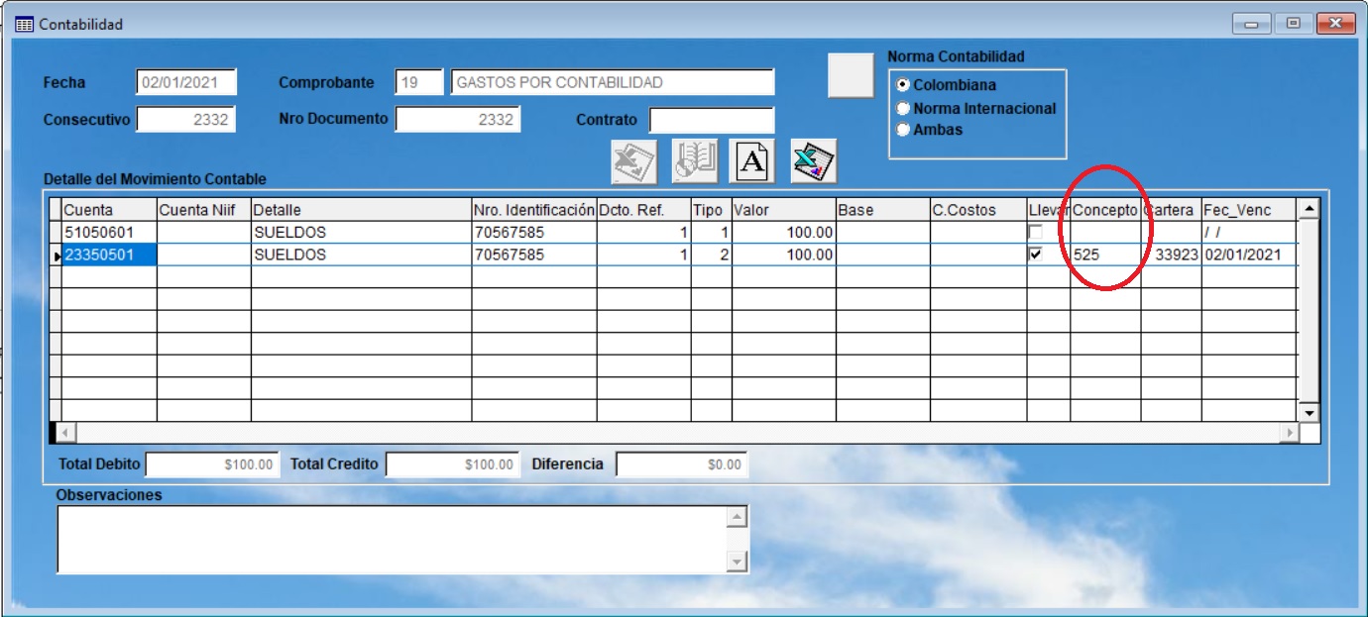Select the Colombiana radio button
The width and height of the screenshot is (1368, 617).
[x=903, y=85]
